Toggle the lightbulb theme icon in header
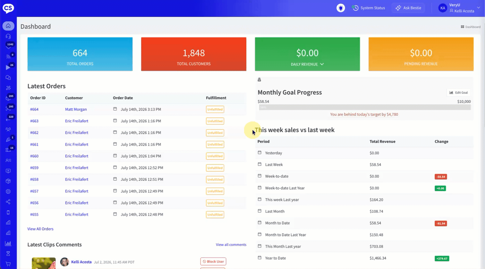This screenshot has width=485, height=269. coord(341,8)
